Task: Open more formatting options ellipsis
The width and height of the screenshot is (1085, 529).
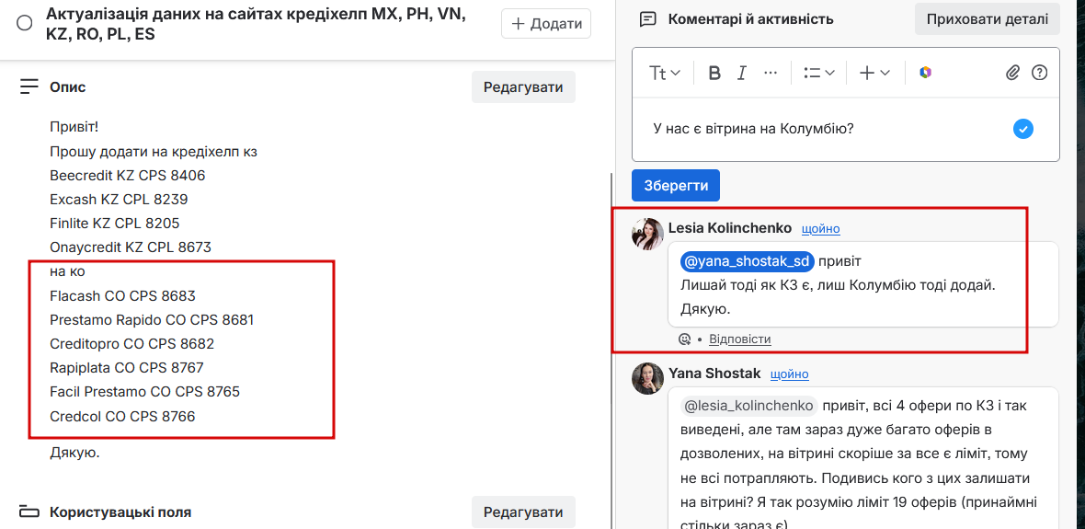Action: (x=771, y=73)
